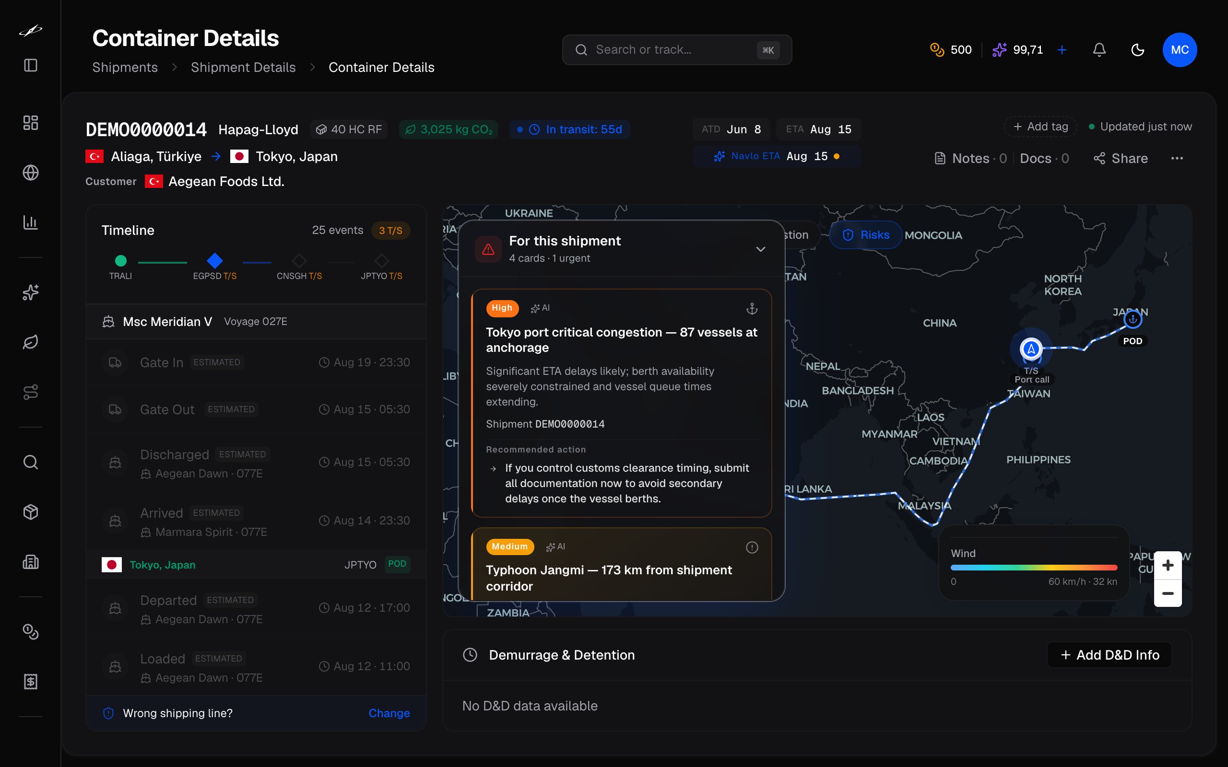Click the Navlo logo icon in sidebar
Screen dimensions: 1228x767
click(30, 31)
